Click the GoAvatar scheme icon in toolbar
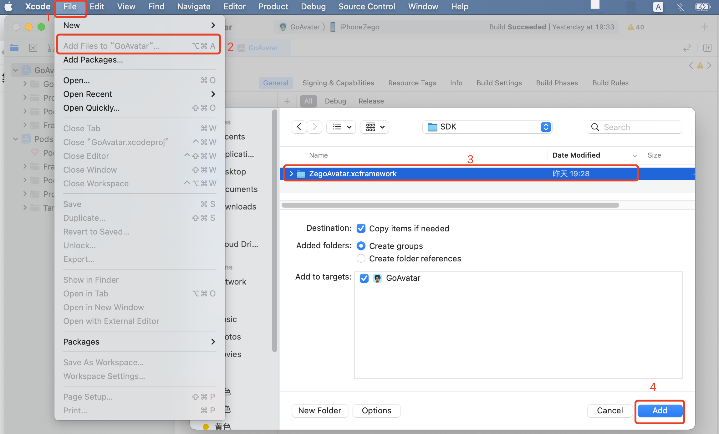Screen dimensions: 719x434 coord(283,27)
